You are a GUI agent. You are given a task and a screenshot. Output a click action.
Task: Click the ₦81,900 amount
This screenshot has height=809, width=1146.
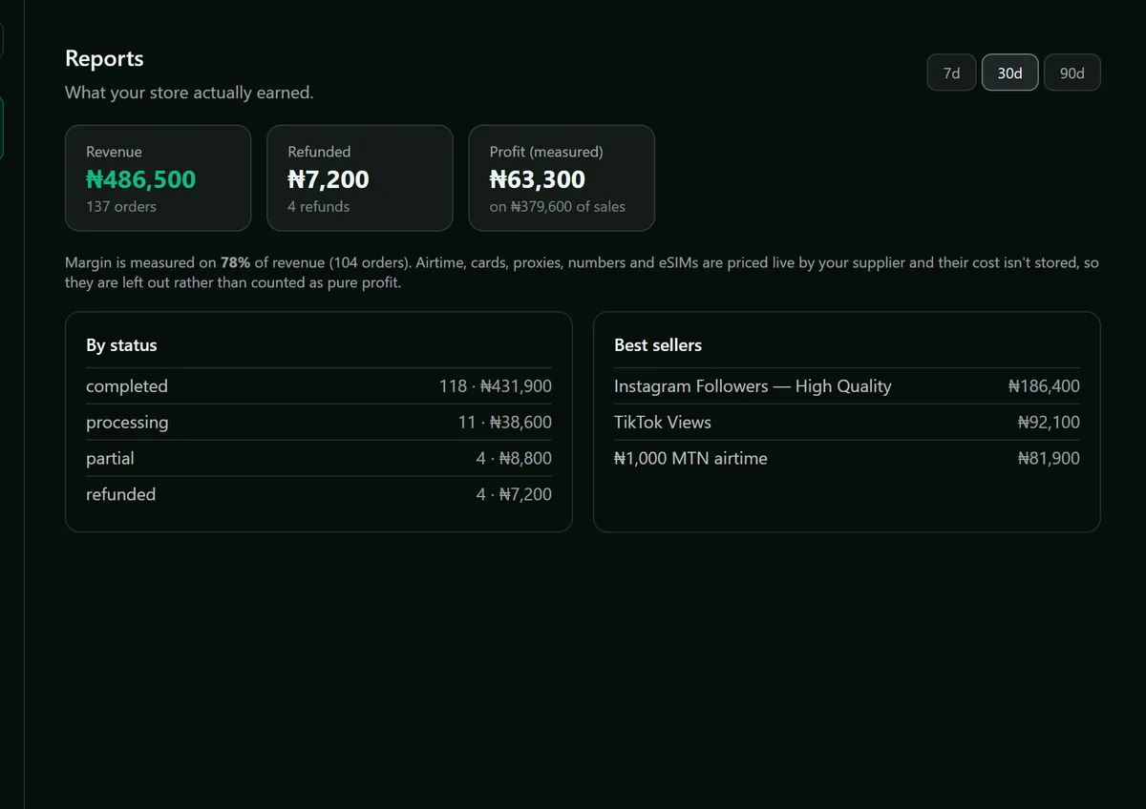[1049, 459]
